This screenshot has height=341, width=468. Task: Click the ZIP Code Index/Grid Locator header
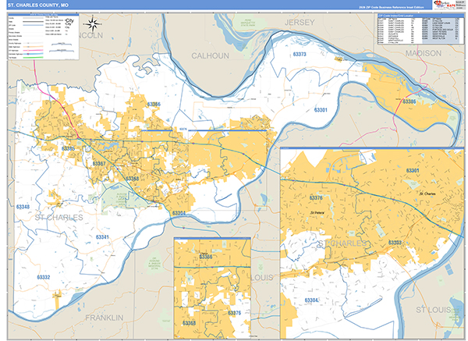pos(421,16)
